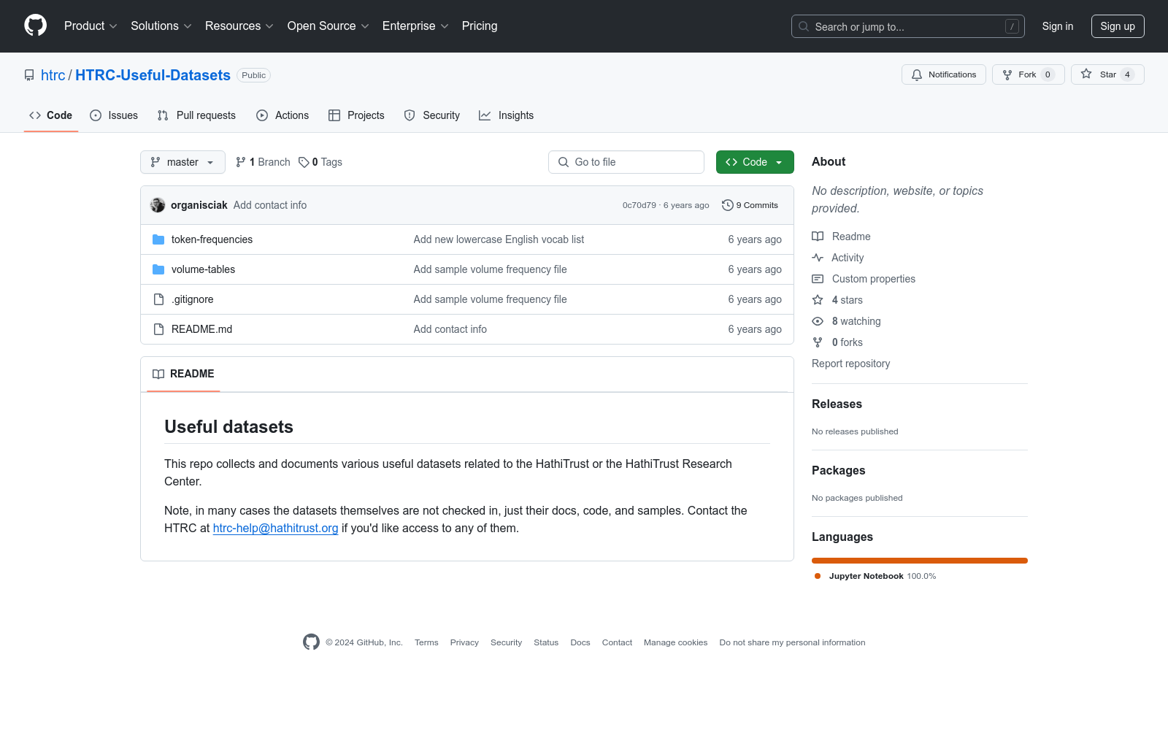The image size is (1168, 730).
Task: Open the Add new lowercase English vocab list commit
Action: pos(499,239)
